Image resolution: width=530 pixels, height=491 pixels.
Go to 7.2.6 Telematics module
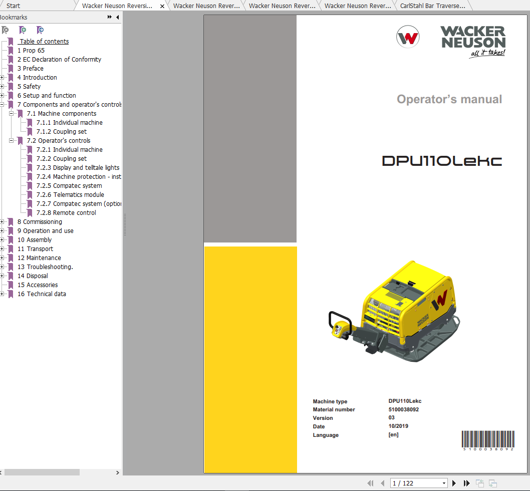coord(70,195)
